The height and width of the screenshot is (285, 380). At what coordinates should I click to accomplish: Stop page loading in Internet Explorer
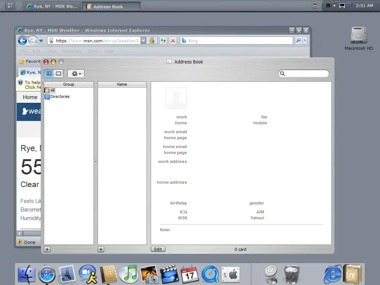(173, 40)
